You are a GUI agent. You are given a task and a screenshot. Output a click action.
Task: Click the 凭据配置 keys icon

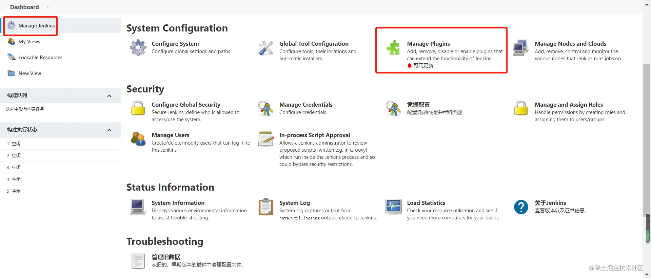393,108
